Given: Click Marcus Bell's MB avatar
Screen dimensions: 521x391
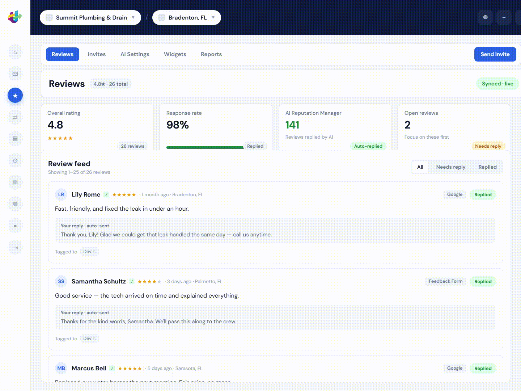Looking at the screenshot, I should tap(61, 368).
